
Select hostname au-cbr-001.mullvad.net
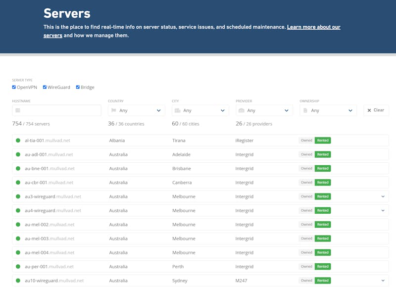tap(49, 183)
